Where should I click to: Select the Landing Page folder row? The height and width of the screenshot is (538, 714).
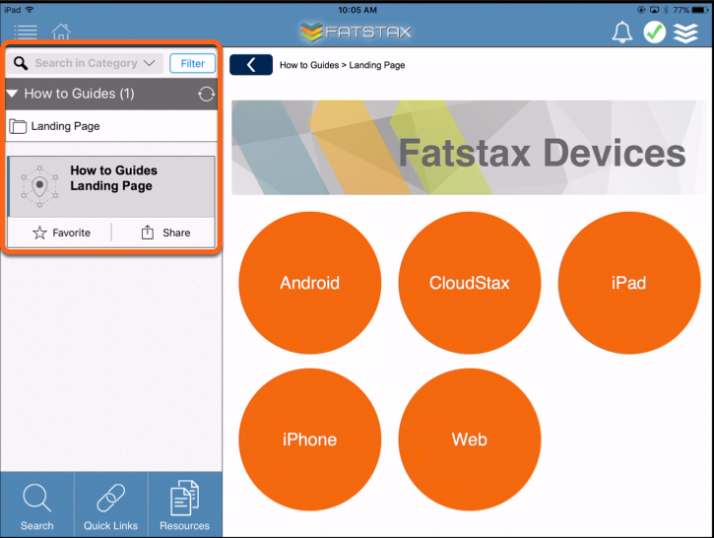point(111,126)
